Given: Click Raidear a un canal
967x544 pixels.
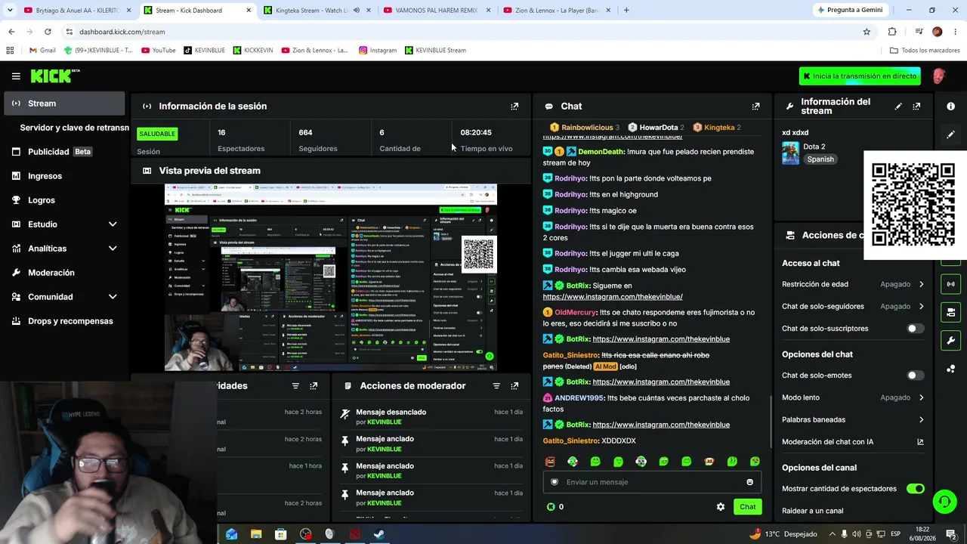Looking at the screenshot, I should tap(812, 511).
